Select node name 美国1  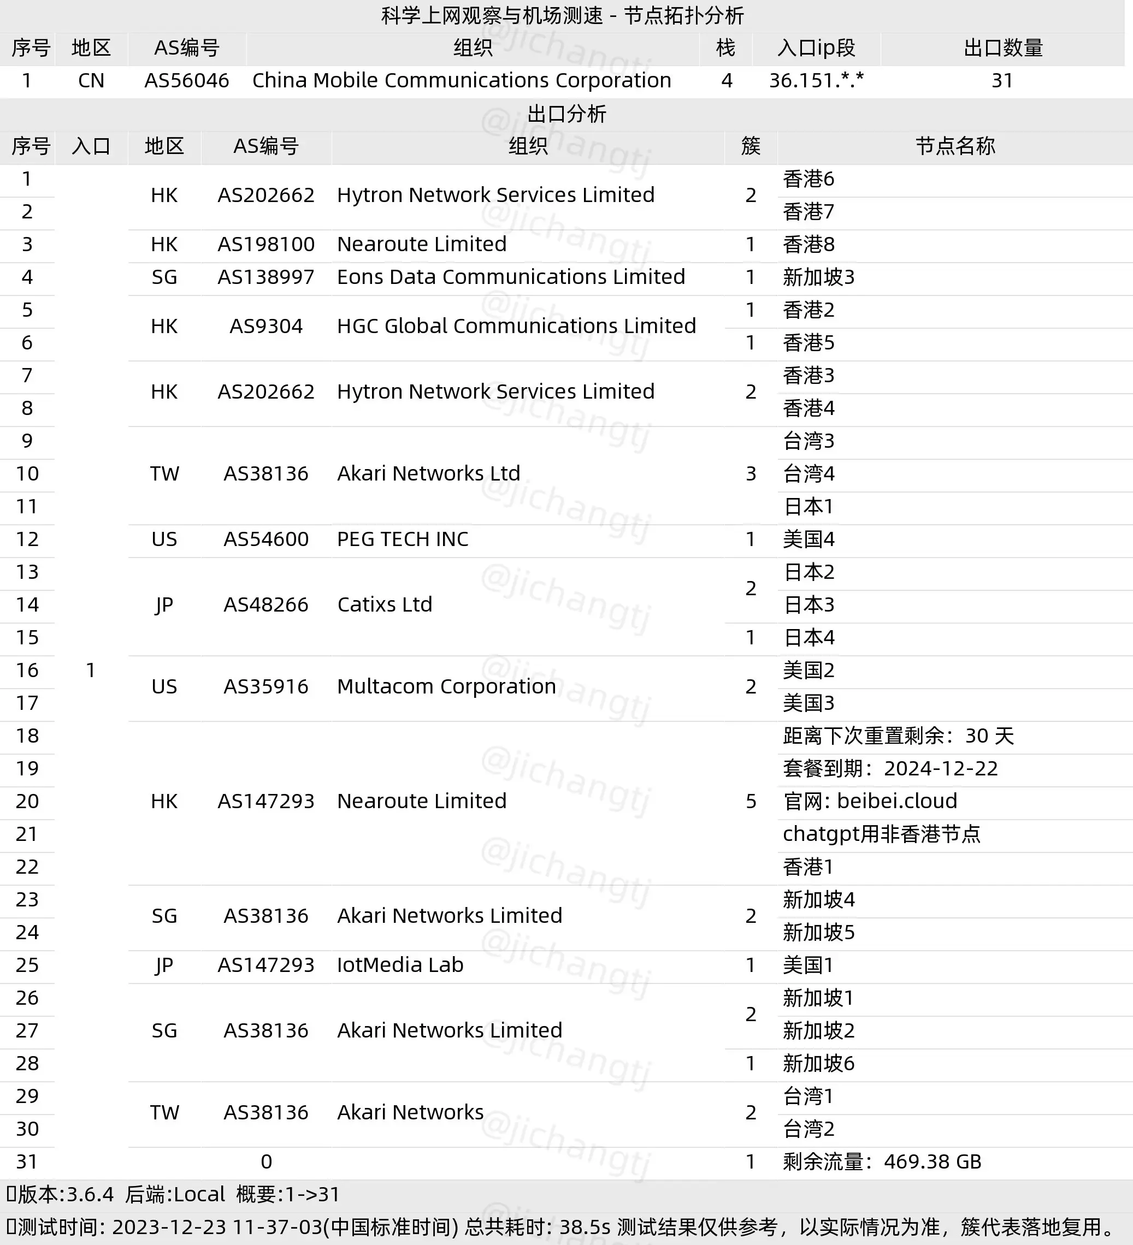(809, 965)
